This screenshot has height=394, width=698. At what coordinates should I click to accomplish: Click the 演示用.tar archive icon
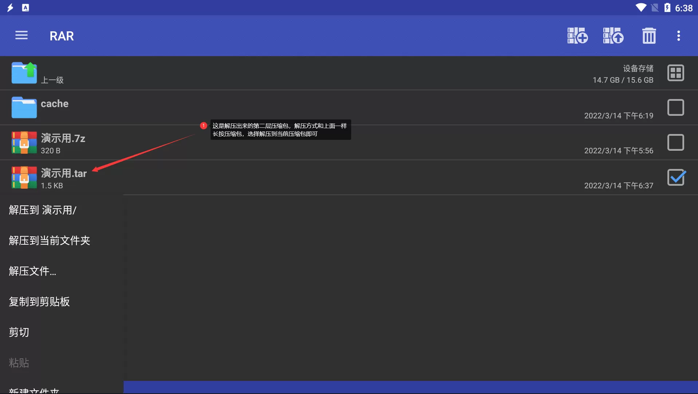(24, 178)
